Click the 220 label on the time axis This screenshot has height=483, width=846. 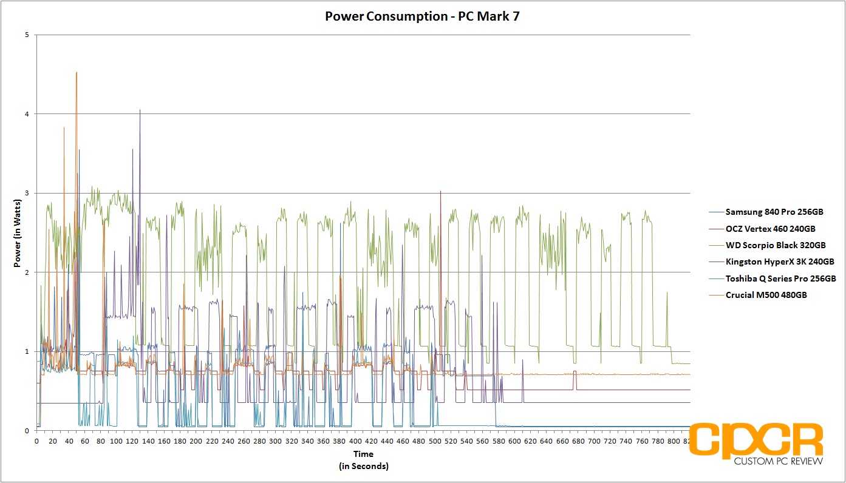pos(212,441)
